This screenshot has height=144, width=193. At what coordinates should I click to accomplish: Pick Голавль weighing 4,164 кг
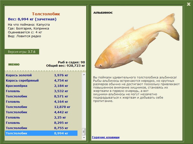click(41, 102)
